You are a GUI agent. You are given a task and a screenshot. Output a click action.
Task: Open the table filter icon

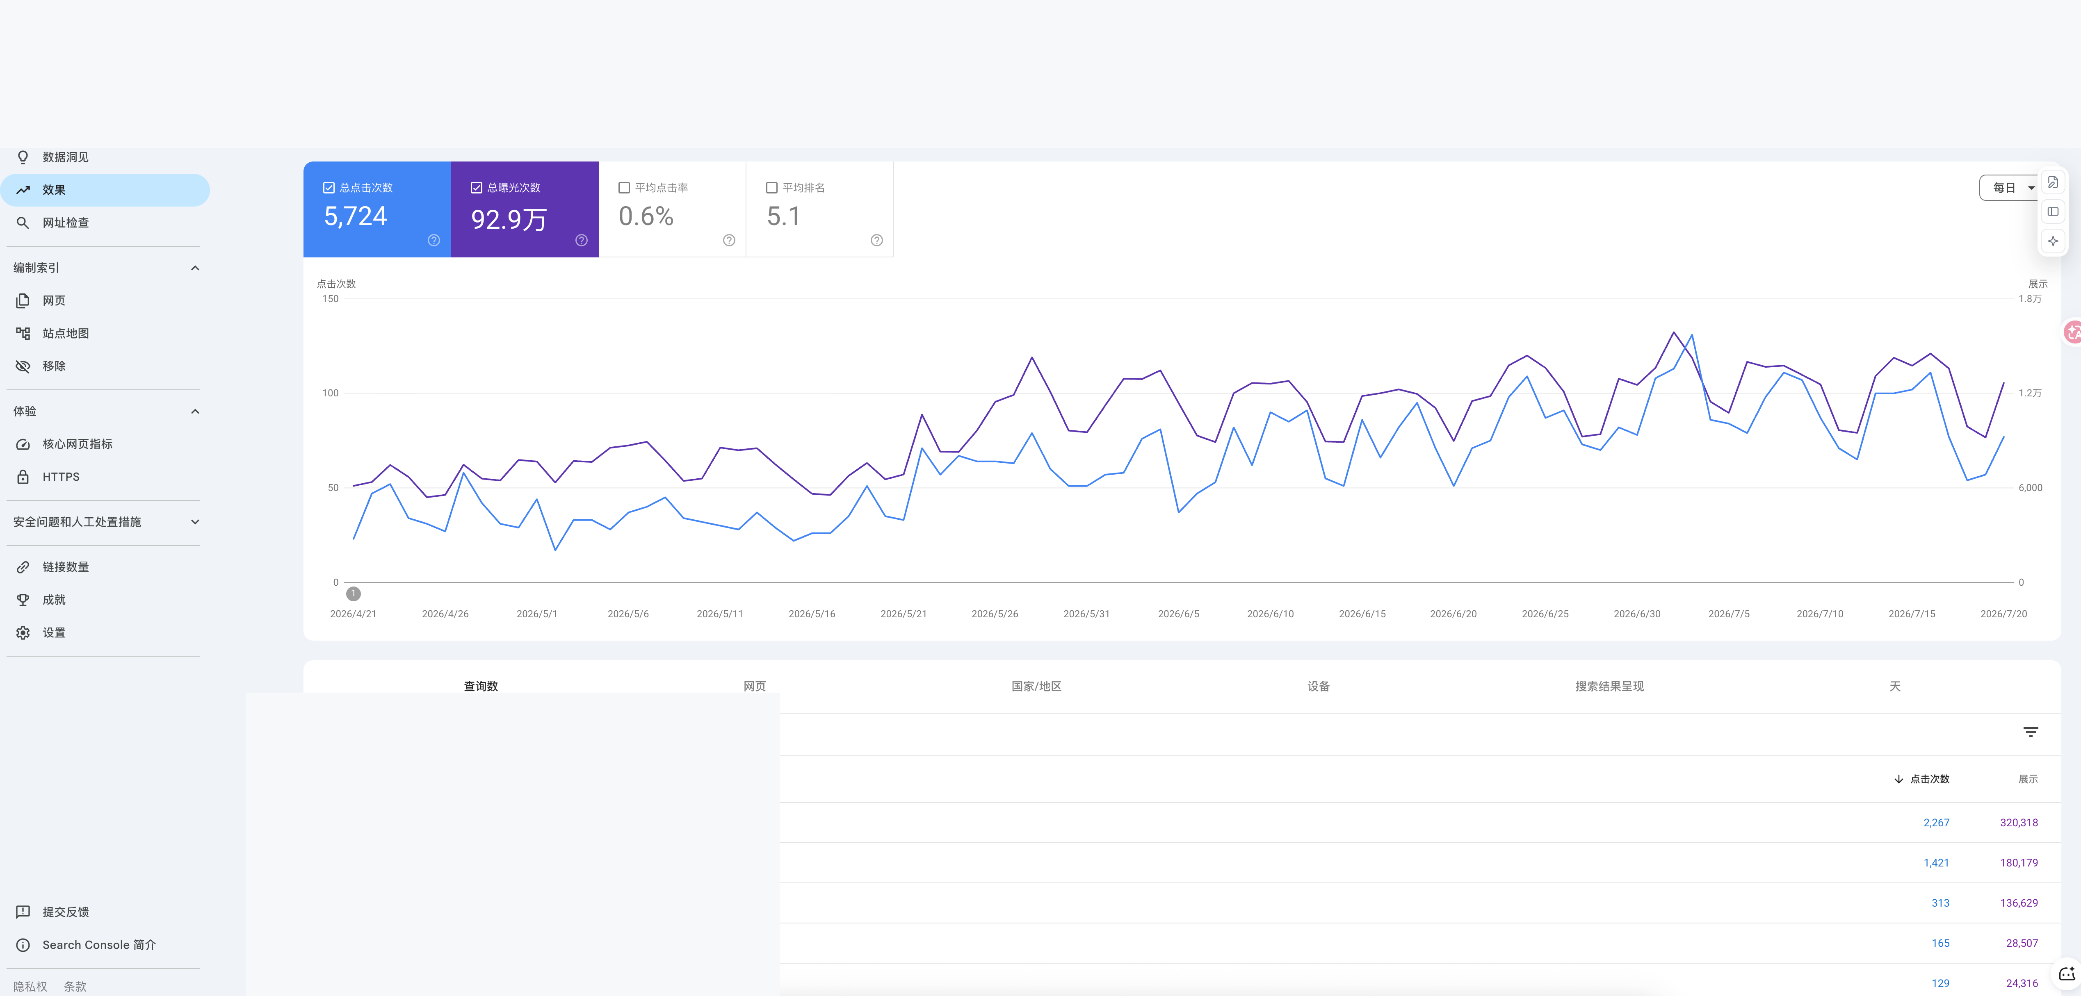pyautogui.click(x=2030, y=732)
